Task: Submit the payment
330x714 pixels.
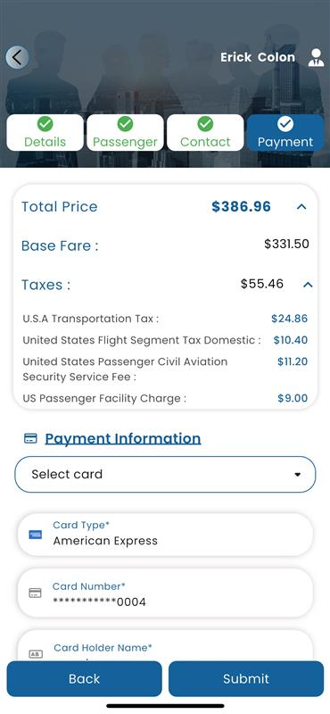Action: (x=246, y=679)
